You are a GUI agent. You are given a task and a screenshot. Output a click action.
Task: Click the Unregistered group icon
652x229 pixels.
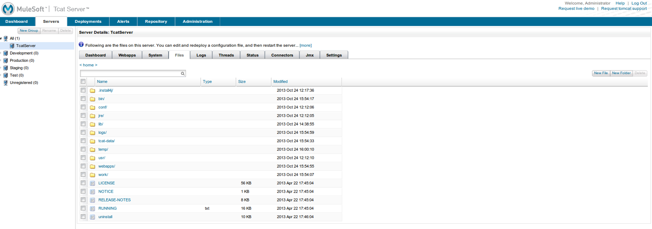(6, 83)
